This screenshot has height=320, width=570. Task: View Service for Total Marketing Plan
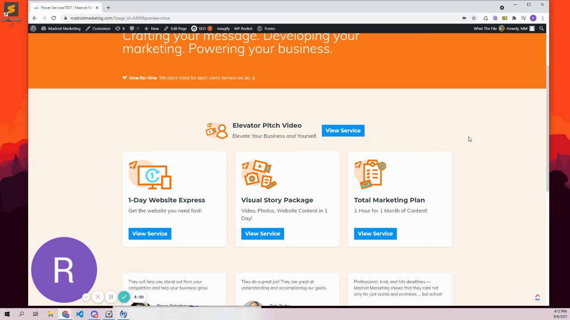pos(375,233)
